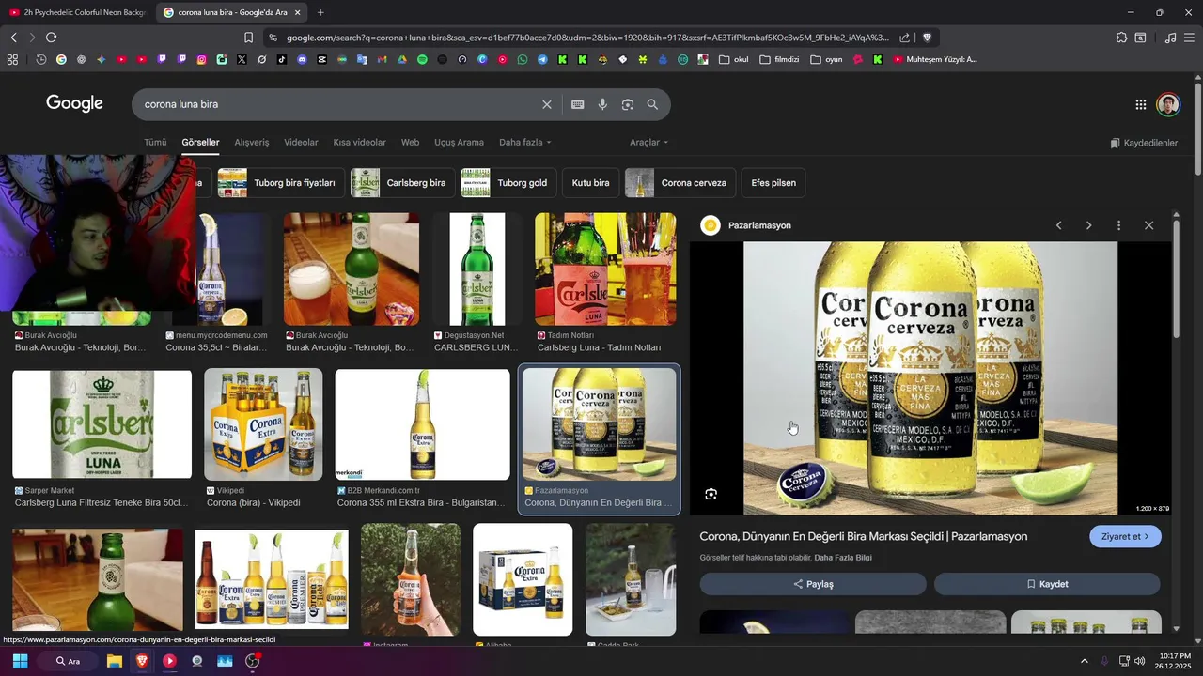Select the Efes pilsen chip
The height and width of the screenshot is (676, 1203).
773,183
